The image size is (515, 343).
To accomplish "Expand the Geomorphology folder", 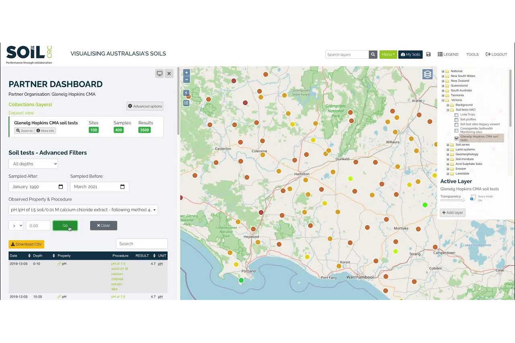I will [x=448, y=154].
